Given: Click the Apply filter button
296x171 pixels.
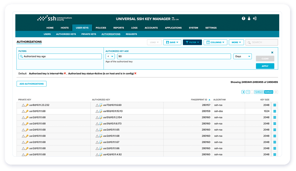Looking at the screenshot, I should (265, 66).
